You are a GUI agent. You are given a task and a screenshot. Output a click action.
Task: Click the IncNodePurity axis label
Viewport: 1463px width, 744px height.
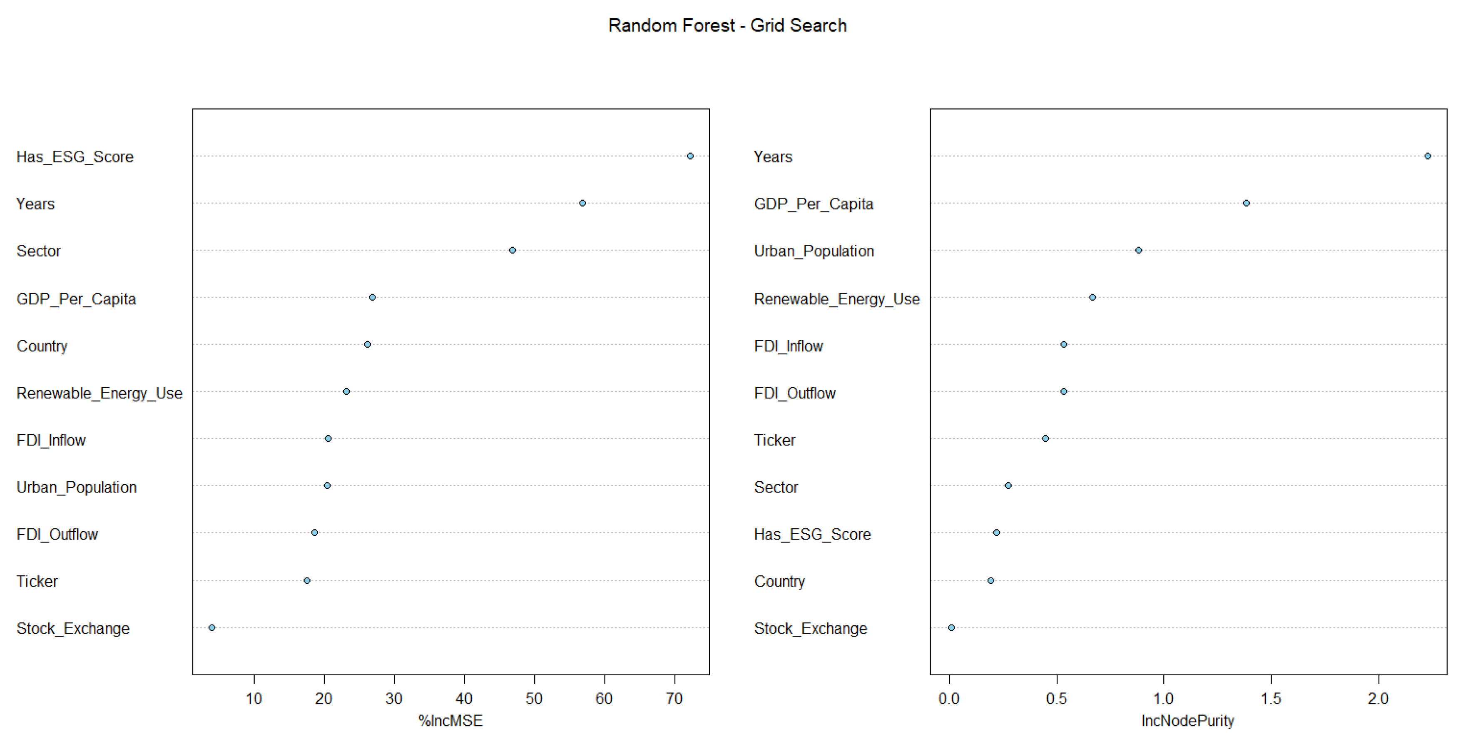coord(1187,721)
